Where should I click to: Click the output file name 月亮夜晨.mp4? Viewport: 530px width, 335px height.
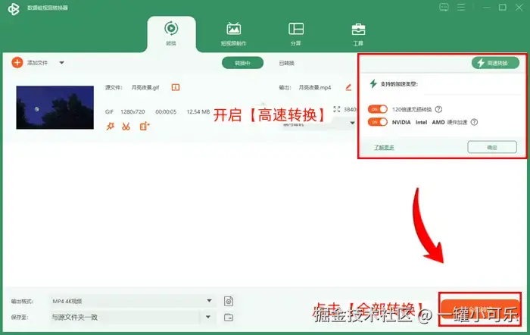point(315,87)
